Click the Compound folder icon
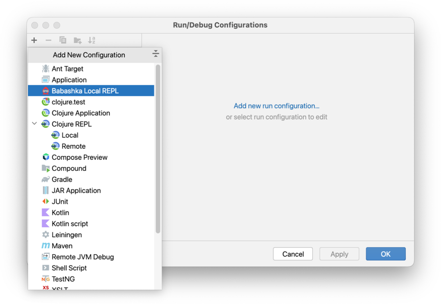 46,168
